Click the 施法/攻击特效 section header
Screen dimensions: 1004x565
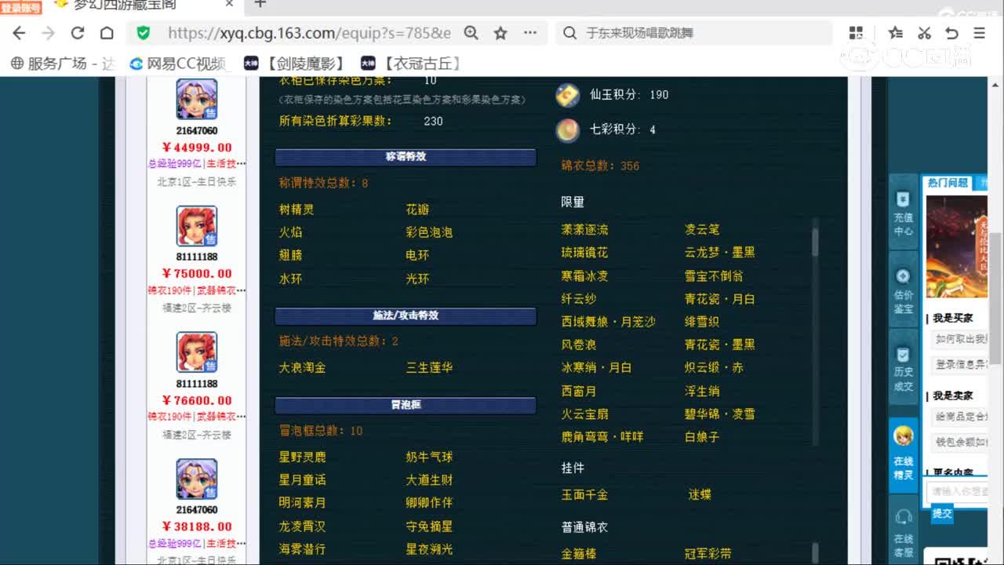pos(406,315)
